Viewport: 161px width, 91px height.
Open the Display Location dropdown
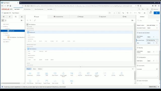pos(152,25)
